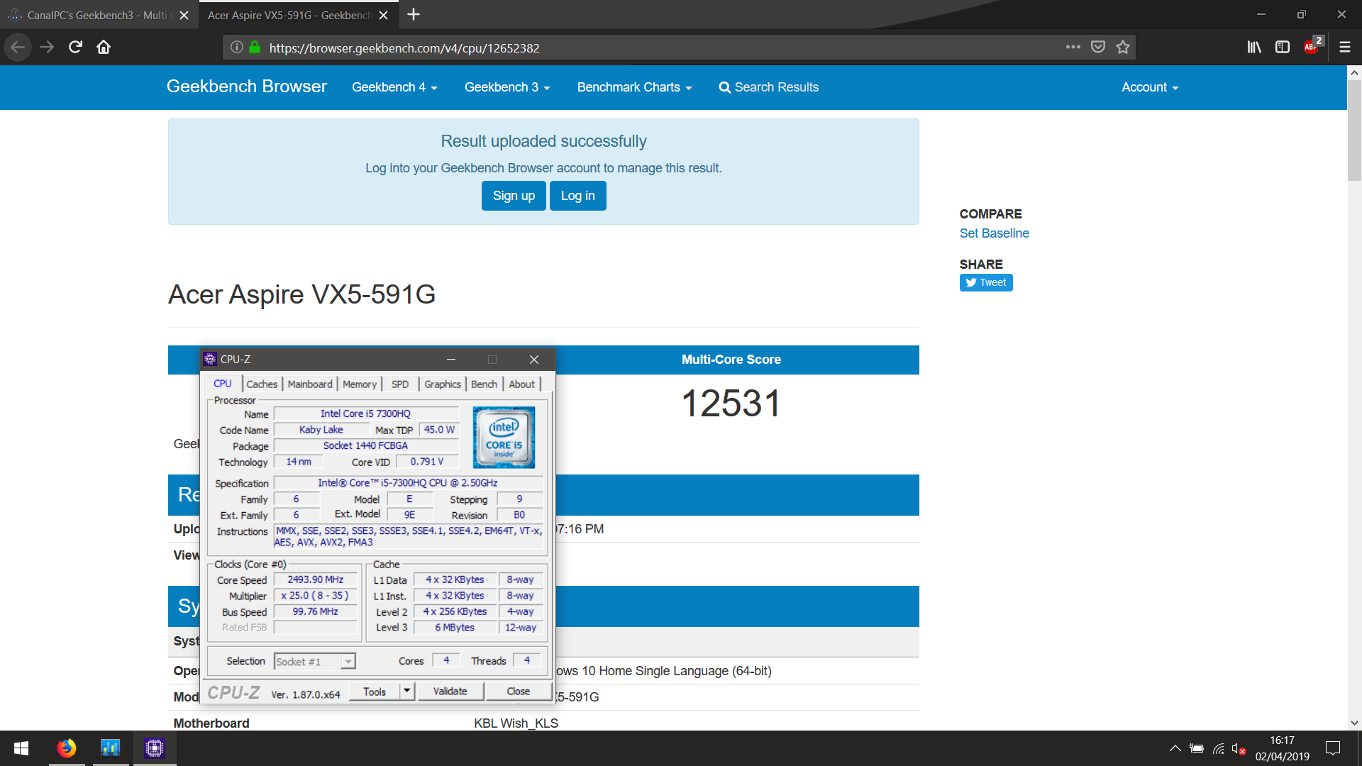
Task: Open the Windows Start menu
Action: (21, 748)
